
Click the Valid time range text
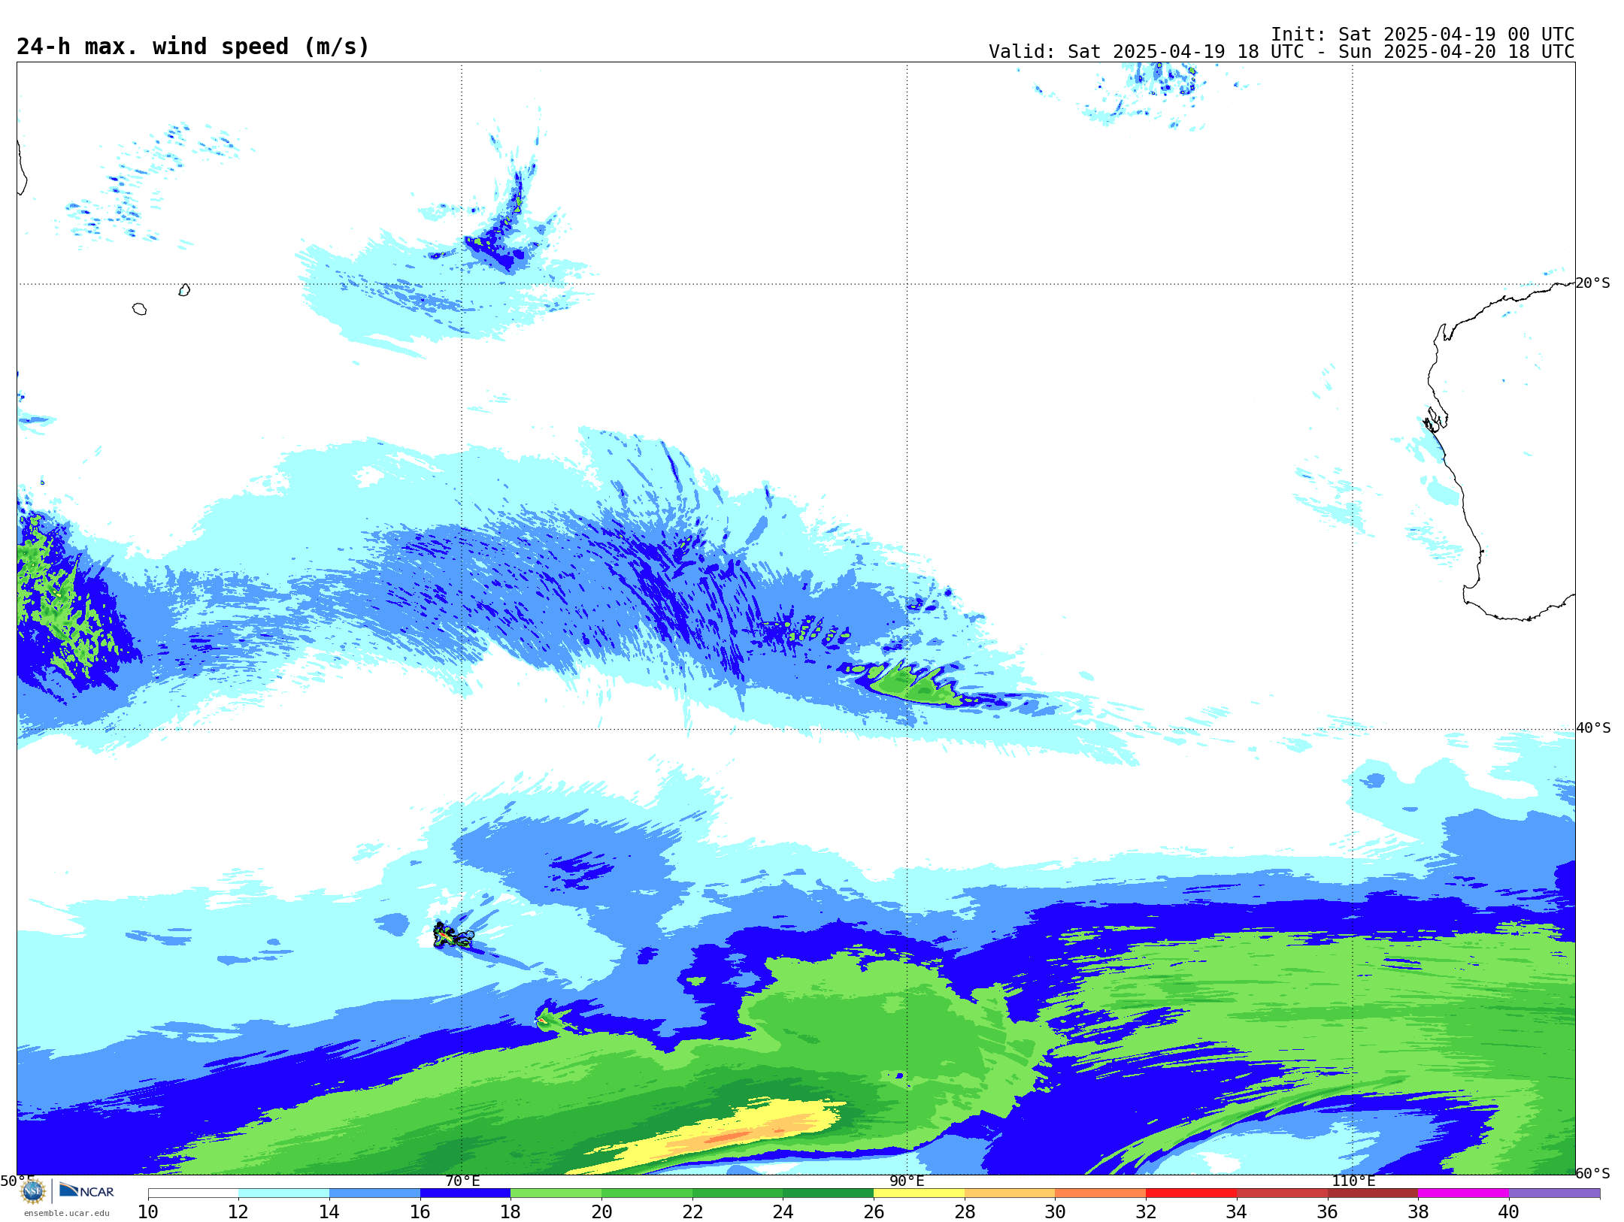click(1281, 52)
